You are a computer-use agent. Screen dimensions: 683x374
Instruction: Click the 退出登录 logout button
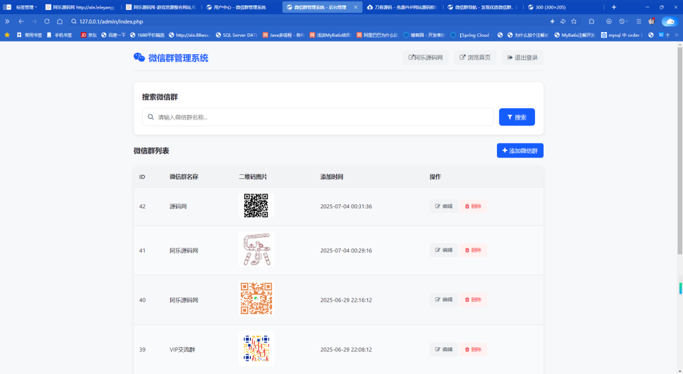[x=522, y=57]
